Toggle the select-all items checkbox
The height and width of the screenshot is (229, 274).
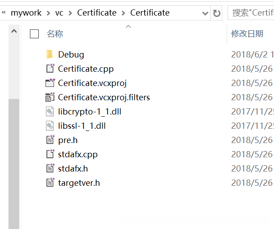click(x=34, y=33)
